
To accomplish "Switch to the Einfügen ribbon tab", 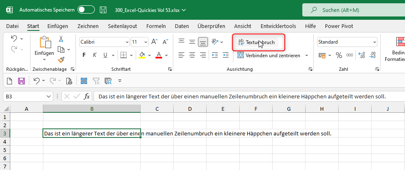I will [x=58, y=26].
